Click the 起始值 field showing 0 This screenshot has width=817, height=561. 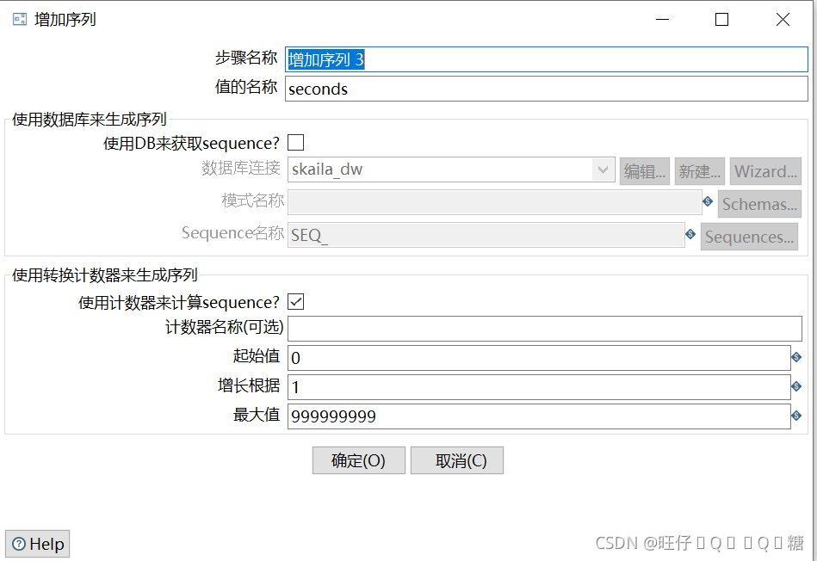pyautogui.click(x=539, y=358)
